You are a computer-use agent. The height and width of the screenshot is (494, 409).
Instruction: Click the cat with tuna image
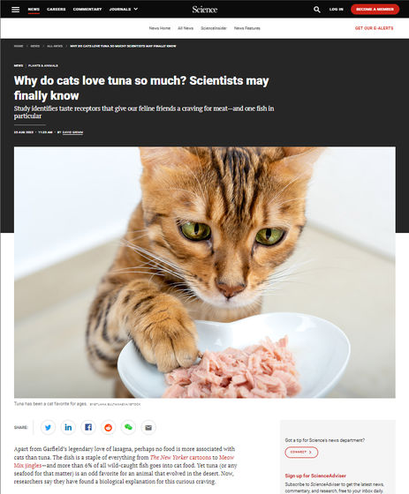click(x=205, y=273)
